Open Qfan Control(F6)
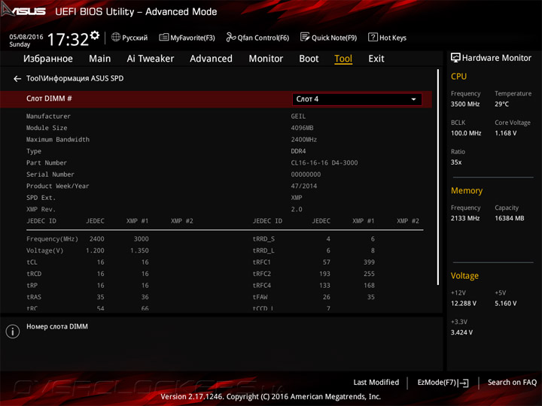This screenshot has width=542, height=406. tap(257, 38)
